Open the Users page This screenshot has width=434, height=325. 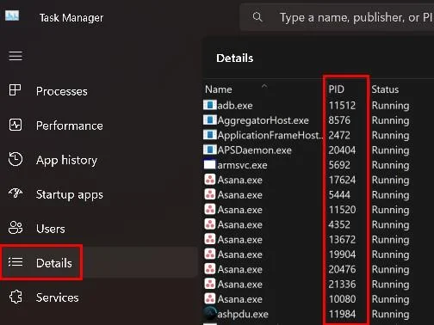pos(51,229)
